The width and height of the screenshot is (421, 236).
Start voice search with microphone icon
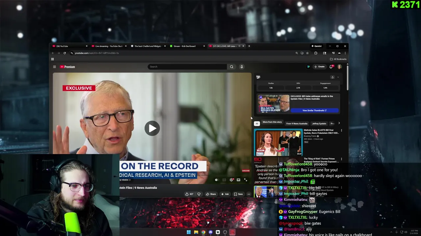(241, 67)
